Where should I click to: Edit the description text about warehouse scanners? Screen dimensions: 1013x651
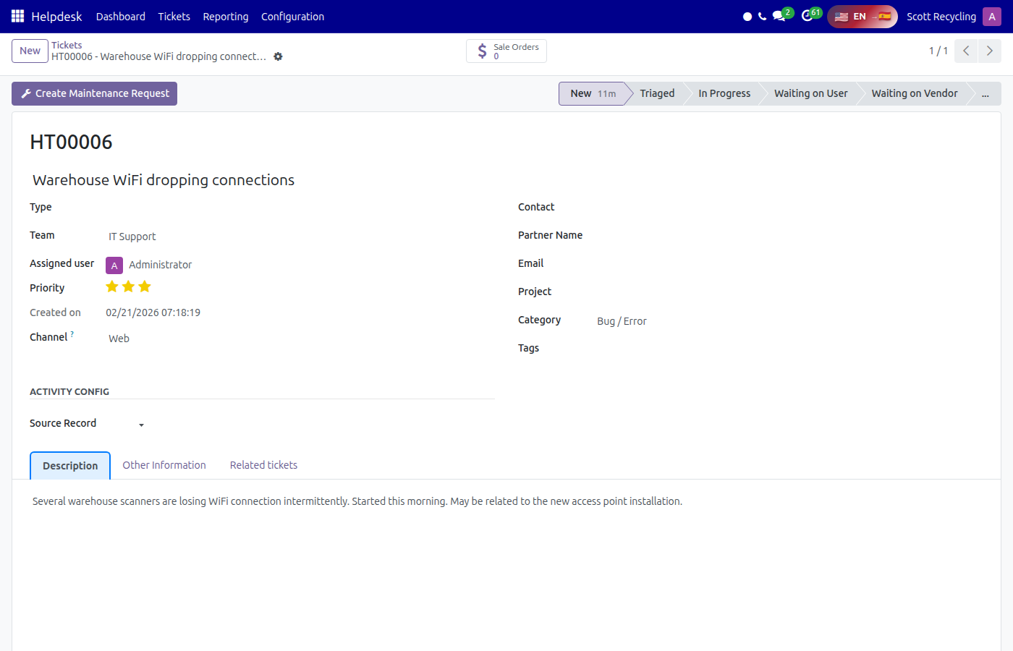tap(357, 501)
